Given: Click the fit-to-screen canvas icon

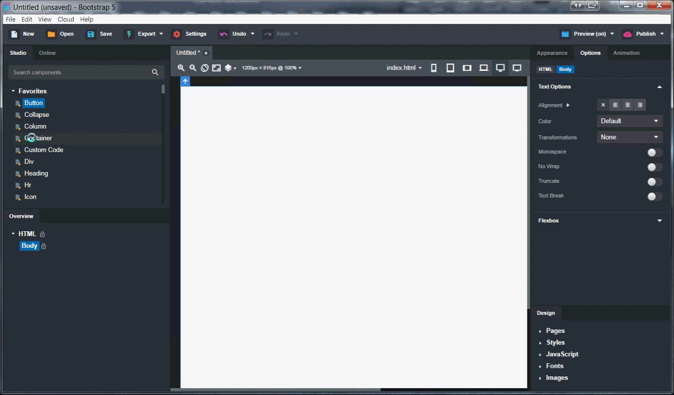Looking at the screenshot, I should pyautogui.click(x=216, y=68).
